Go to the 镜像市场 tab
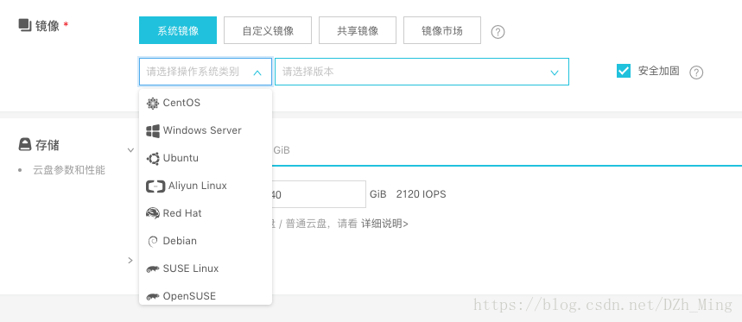742x322 pixels. tap(442, 30)
